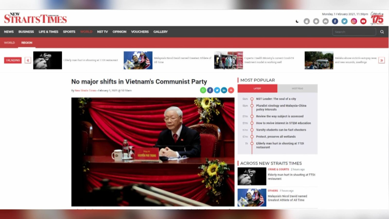Switch to the Most Read tab

point(297,89)
